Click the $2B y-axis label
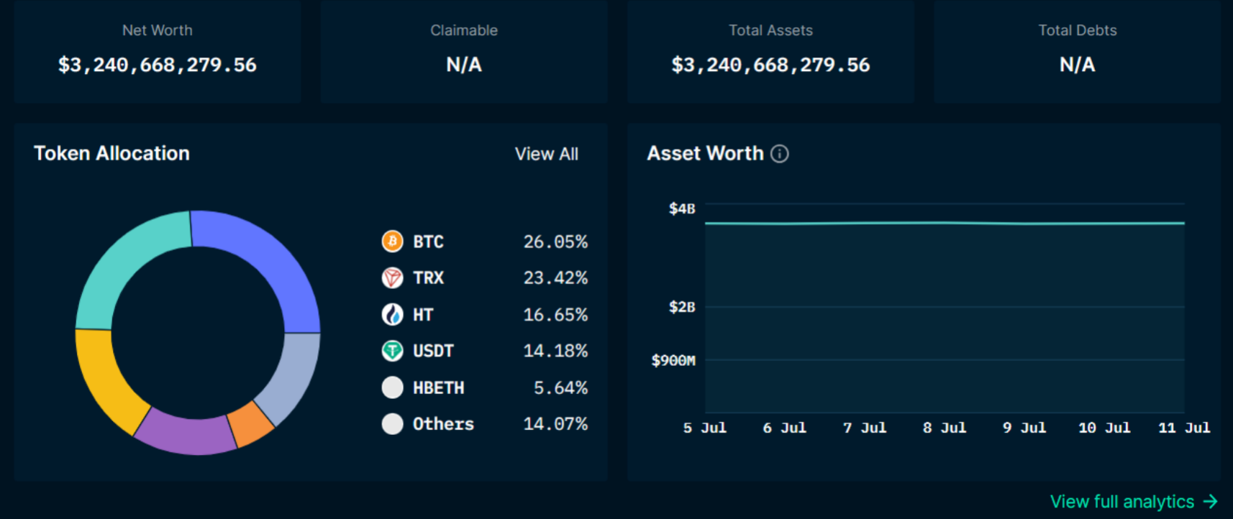Screen dimensions: 1233x519 coord(682,307)
